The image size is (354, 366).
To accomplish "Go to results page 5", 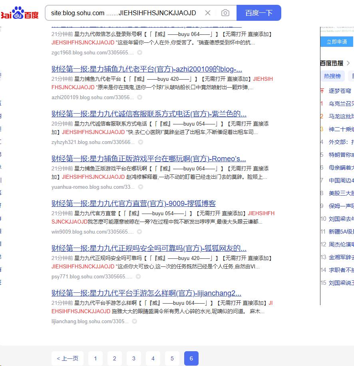I will (x=172, y=358).
